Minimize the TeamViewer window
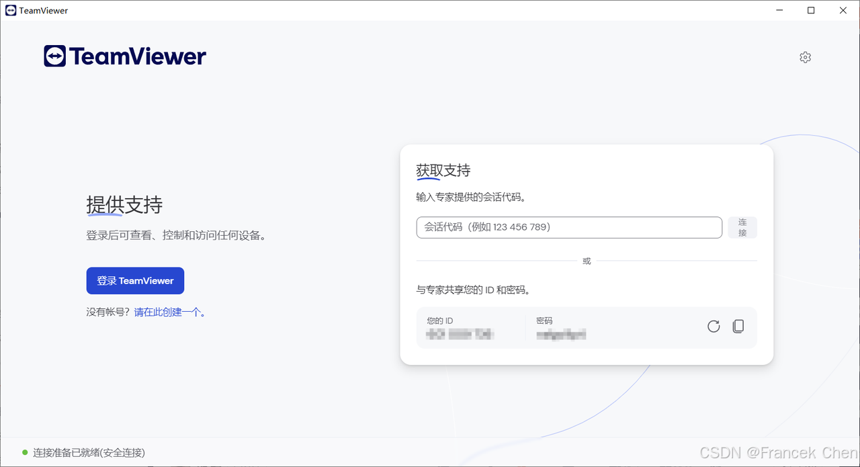 point(780,10)
